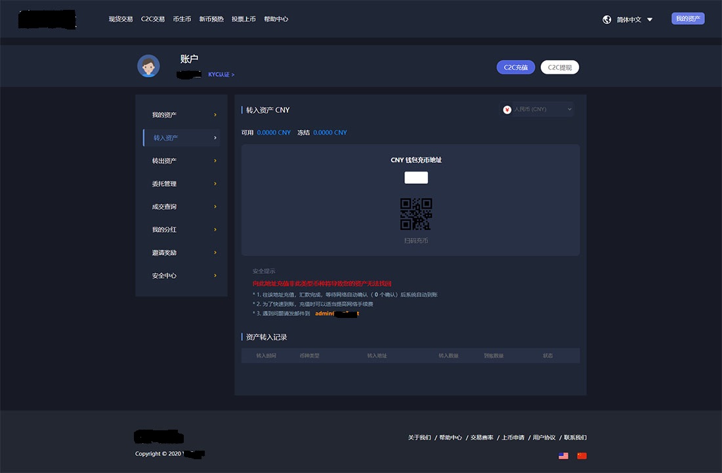Click the 转入地址 column header
Image resolution: width=722 pixels, height=473 pixels.
(377, 355)
